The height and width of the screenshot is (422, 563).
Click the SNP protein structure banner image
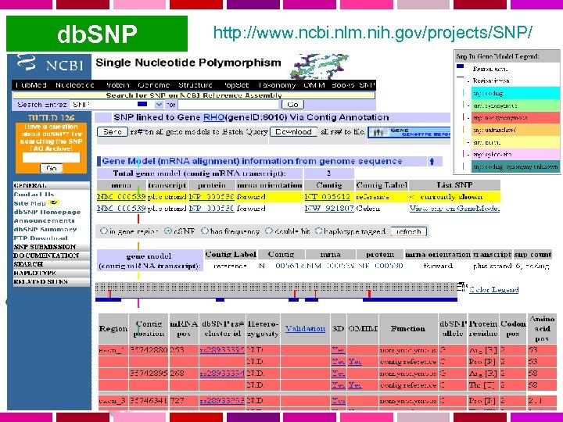[320, 66]
